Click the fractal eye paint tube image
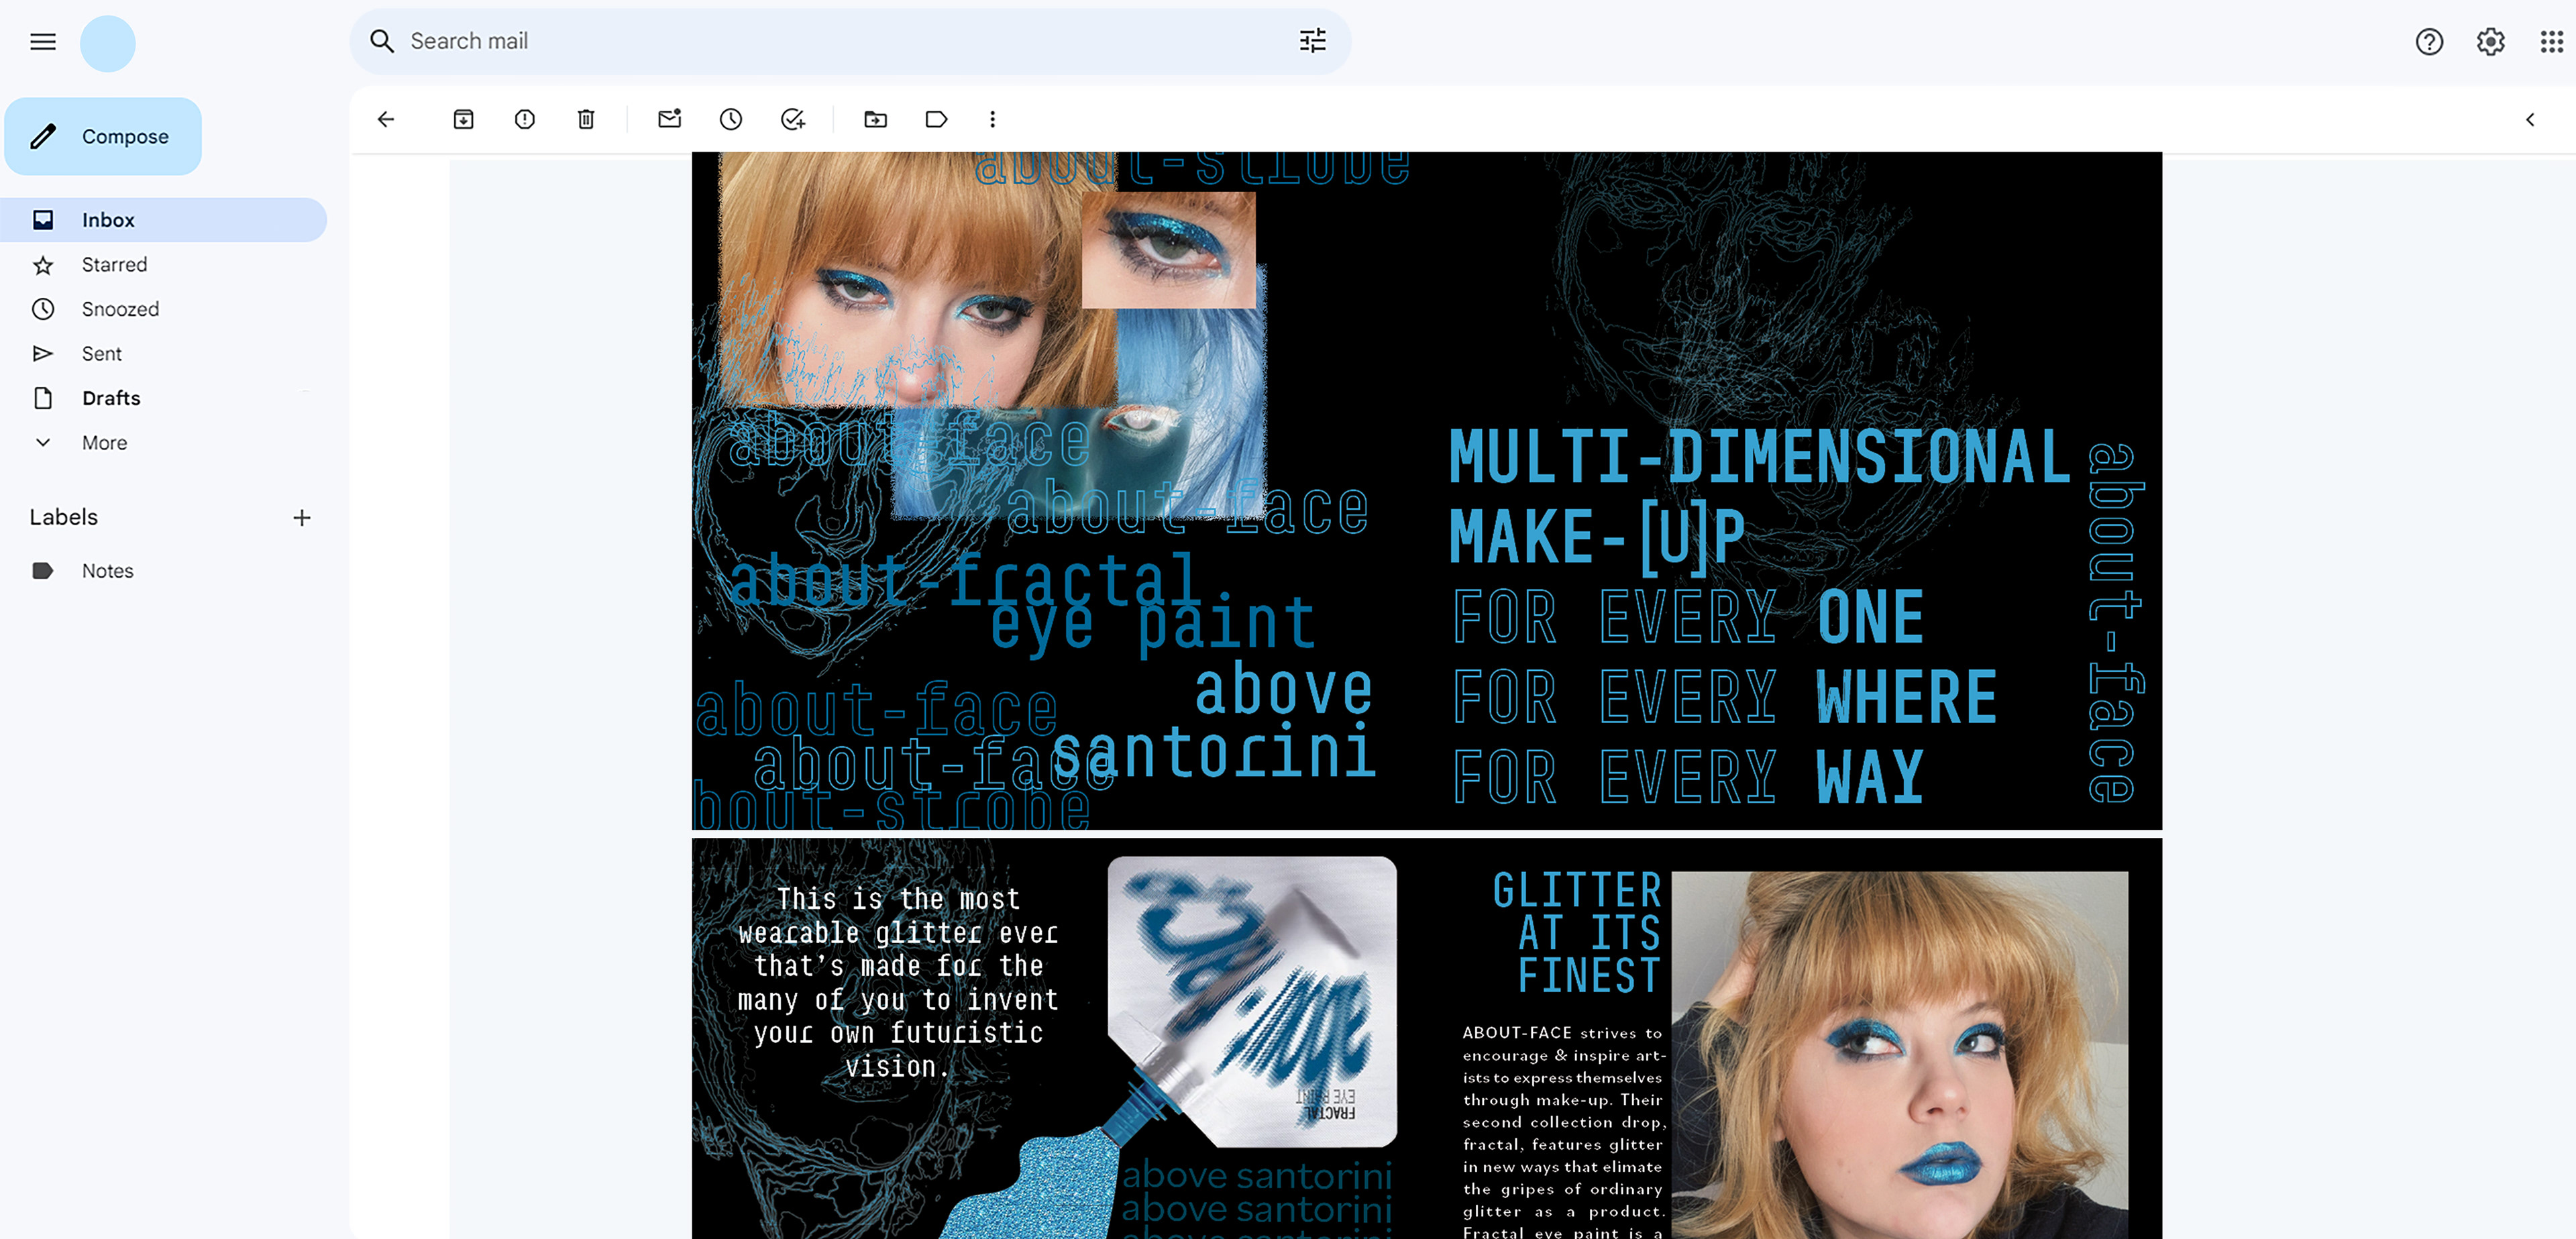 (x=1251, y=1000)
